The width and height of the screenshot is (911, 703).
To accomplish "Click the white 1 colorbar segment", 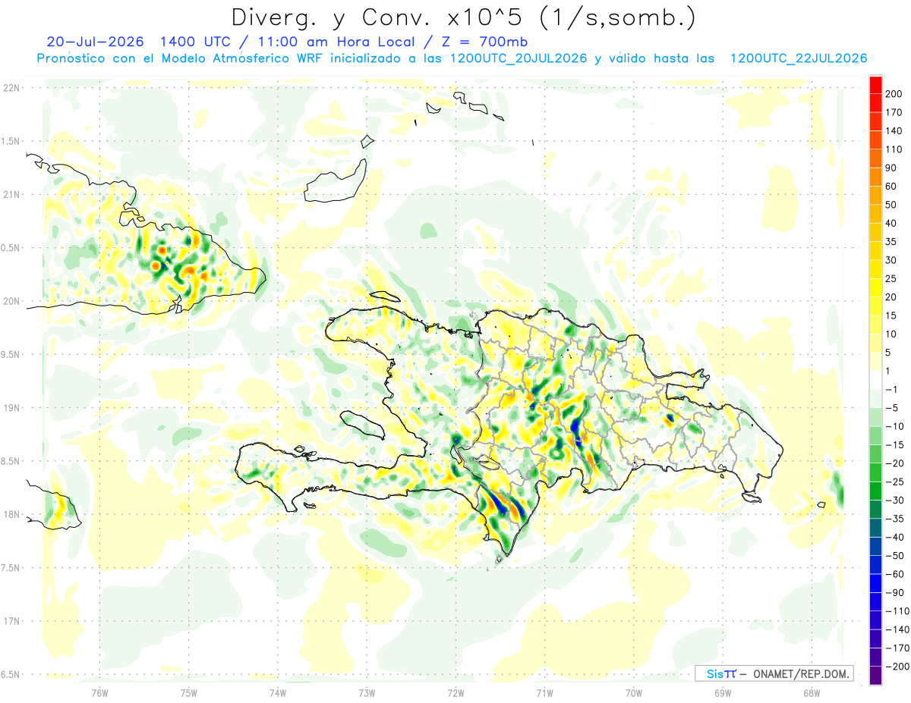I will [875, 381].
